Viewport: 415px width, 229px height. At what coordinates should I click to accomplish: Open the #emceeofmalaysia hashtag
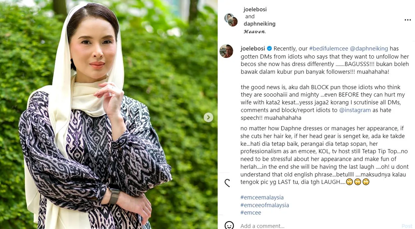click(265, 205)
